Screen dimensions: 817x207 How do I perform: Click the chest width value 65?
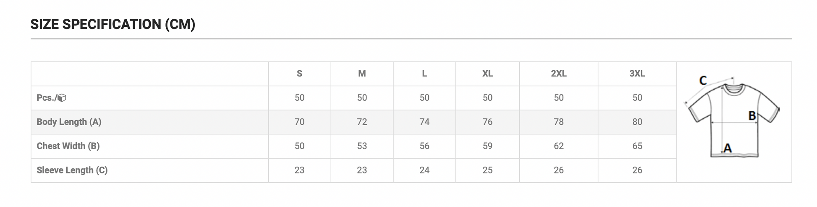637,146
